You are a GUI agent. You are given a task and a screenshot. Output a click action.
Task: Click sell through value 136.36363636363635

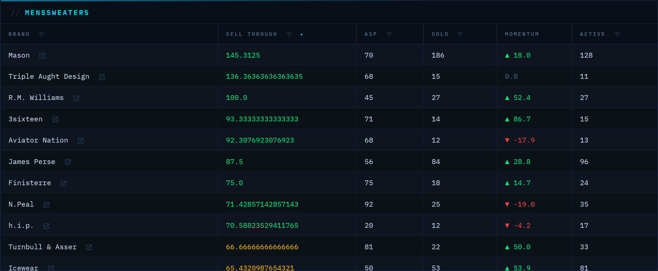coord(264,77)
